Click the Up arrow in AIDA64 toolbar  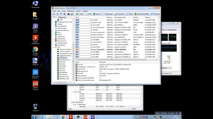click(61, 14)
